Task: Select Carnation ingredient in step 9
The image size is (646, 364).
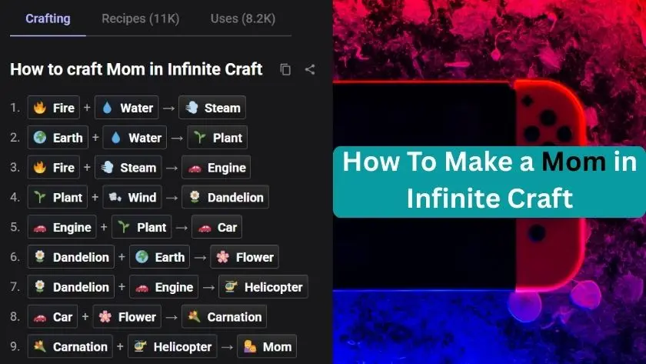Action: click(70, 347)
